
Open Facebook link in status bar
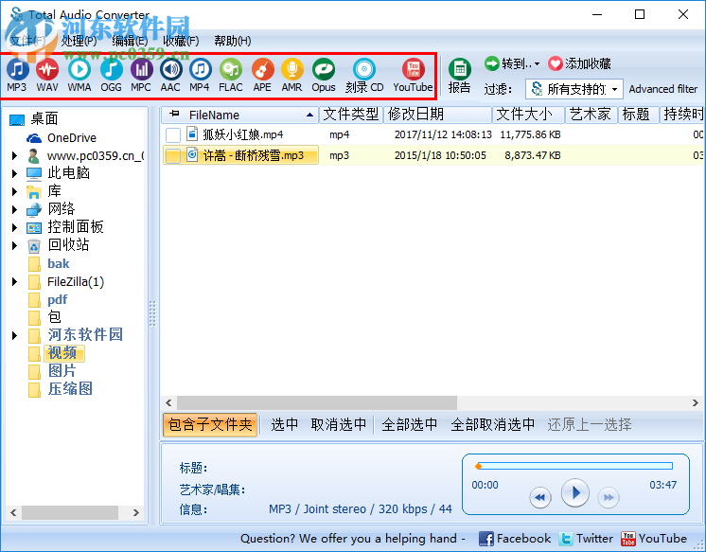[515, 539]
